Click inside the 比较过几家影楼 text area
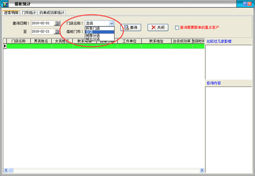Screen dimensions: 255x176 229,62
